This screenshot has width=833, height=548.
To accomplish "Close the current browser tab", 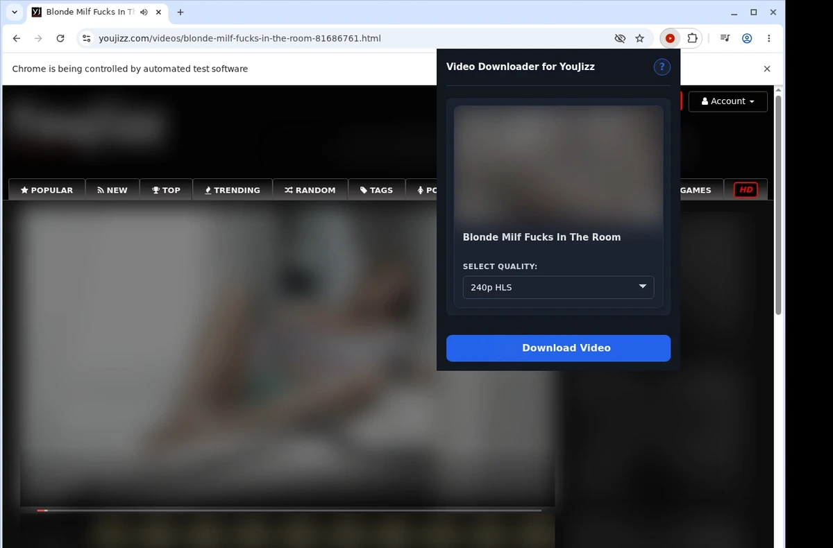I will click(160, 12).
